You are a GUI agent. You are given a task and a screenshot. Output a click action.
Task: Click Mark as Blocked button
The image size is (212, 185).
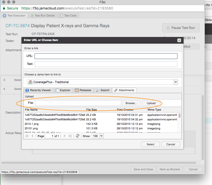(x=170, y=169)
